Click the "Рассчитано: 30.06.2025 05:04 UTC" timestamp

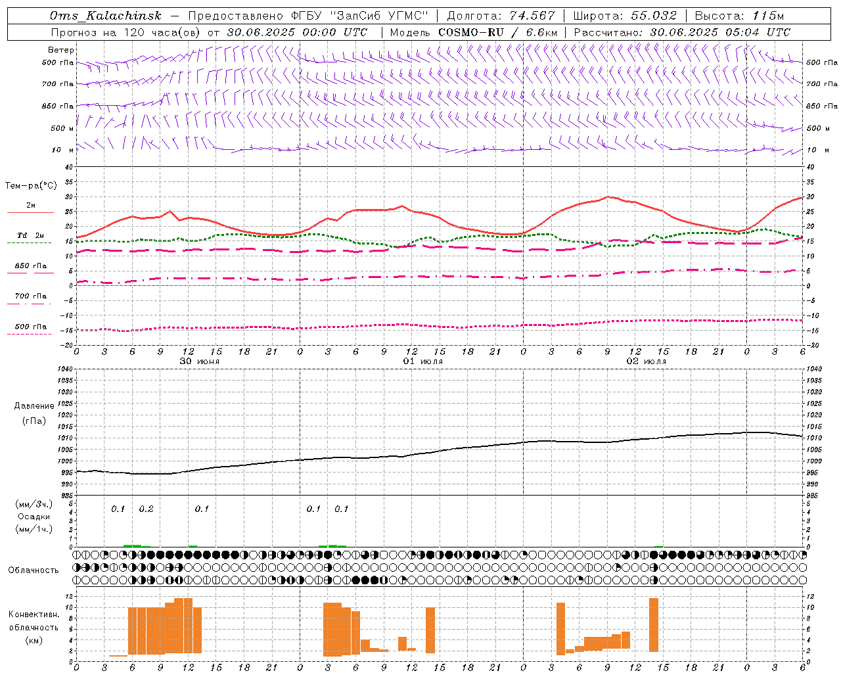[x=682, y=32]
